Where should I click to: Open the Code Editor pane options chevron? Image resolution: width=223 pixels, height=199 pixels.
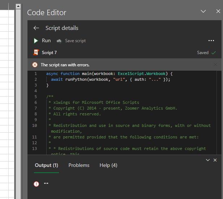pyautogui.click(x=203, y=11)
